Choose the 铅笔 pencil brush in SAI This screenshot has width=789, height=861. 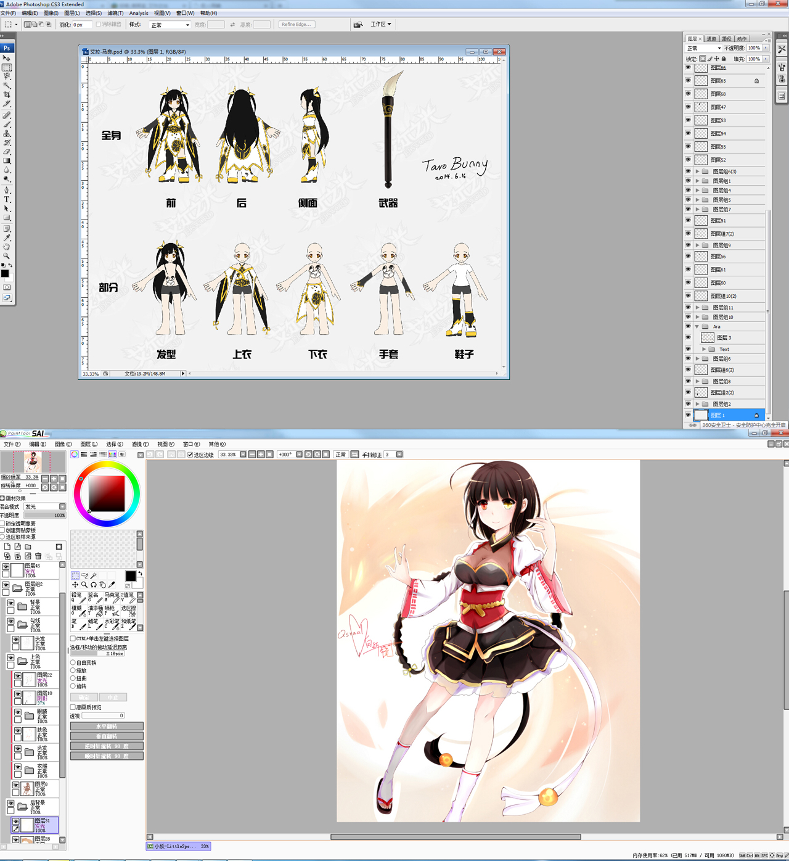click(79, 598)
